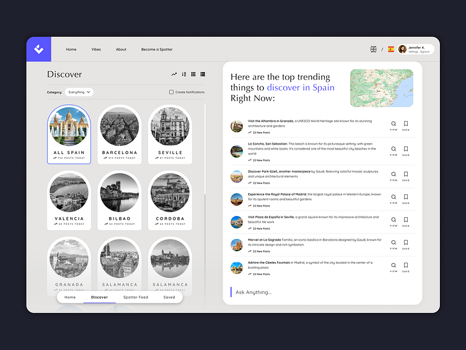The image size is (466, 350).
Task: Click 'Visit the Alhambra in Granada' title
Action: pos(270,121)
